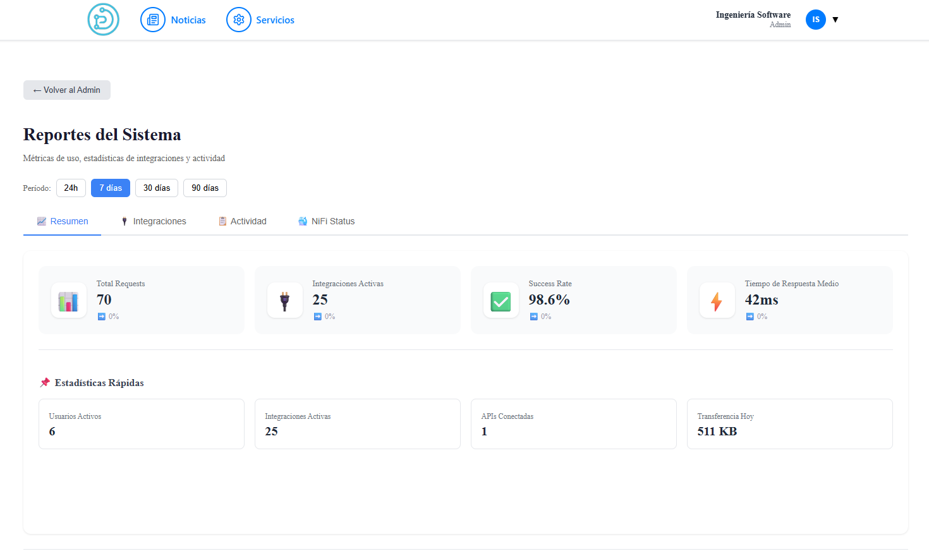The width and height of the screenshot is (929, 556).
Task: Select the 7 días period
Action: 111,188
